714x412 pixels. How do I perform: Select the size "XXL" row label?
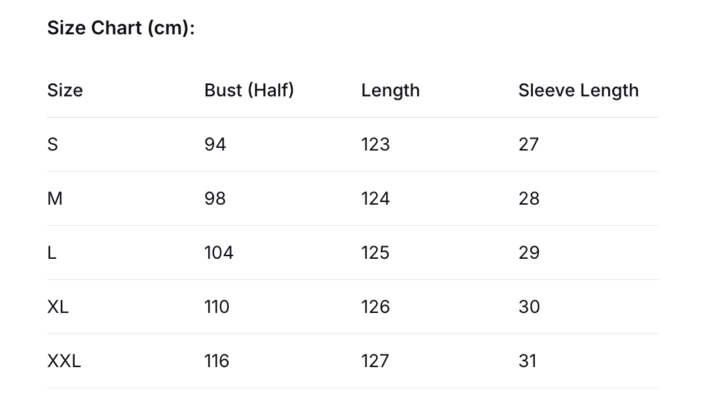(x=64, y=361)
